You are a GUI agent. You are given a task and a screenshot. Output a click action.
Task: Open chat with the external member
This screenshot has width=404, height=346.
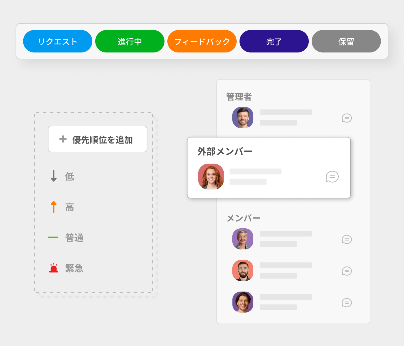332,177
